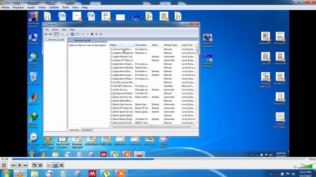Click Pause Service icon in Services toolbar
This screenshot has width=316, height=177.
click(x=96, y=34)
